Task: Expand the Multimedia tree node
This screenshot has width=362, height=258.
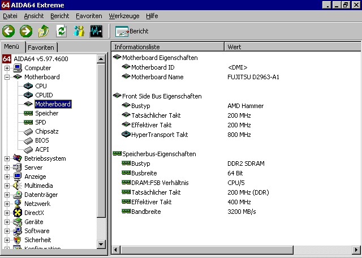Action: coord(7,186)
